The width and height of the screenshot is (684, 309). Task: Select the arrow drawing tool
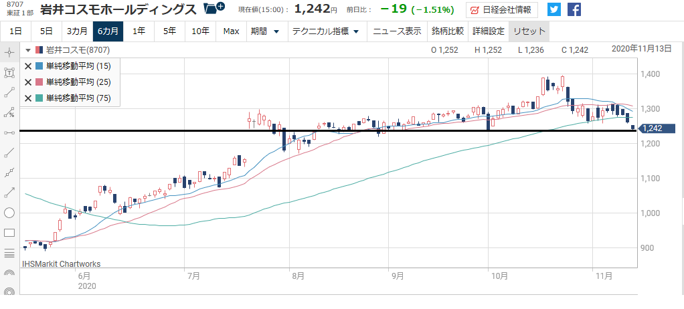[9, 192]
